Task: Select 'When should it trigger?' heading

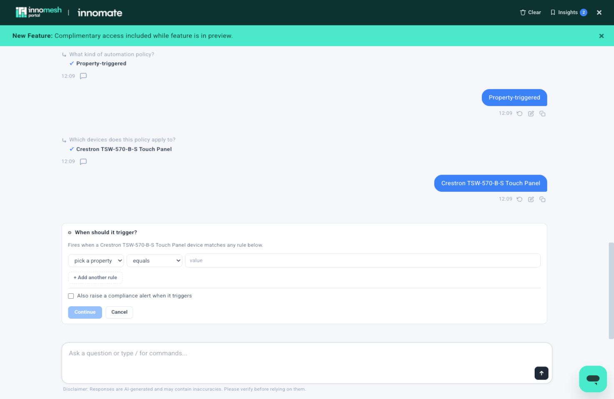Action: pyautogui.click(x=106, y=233)
